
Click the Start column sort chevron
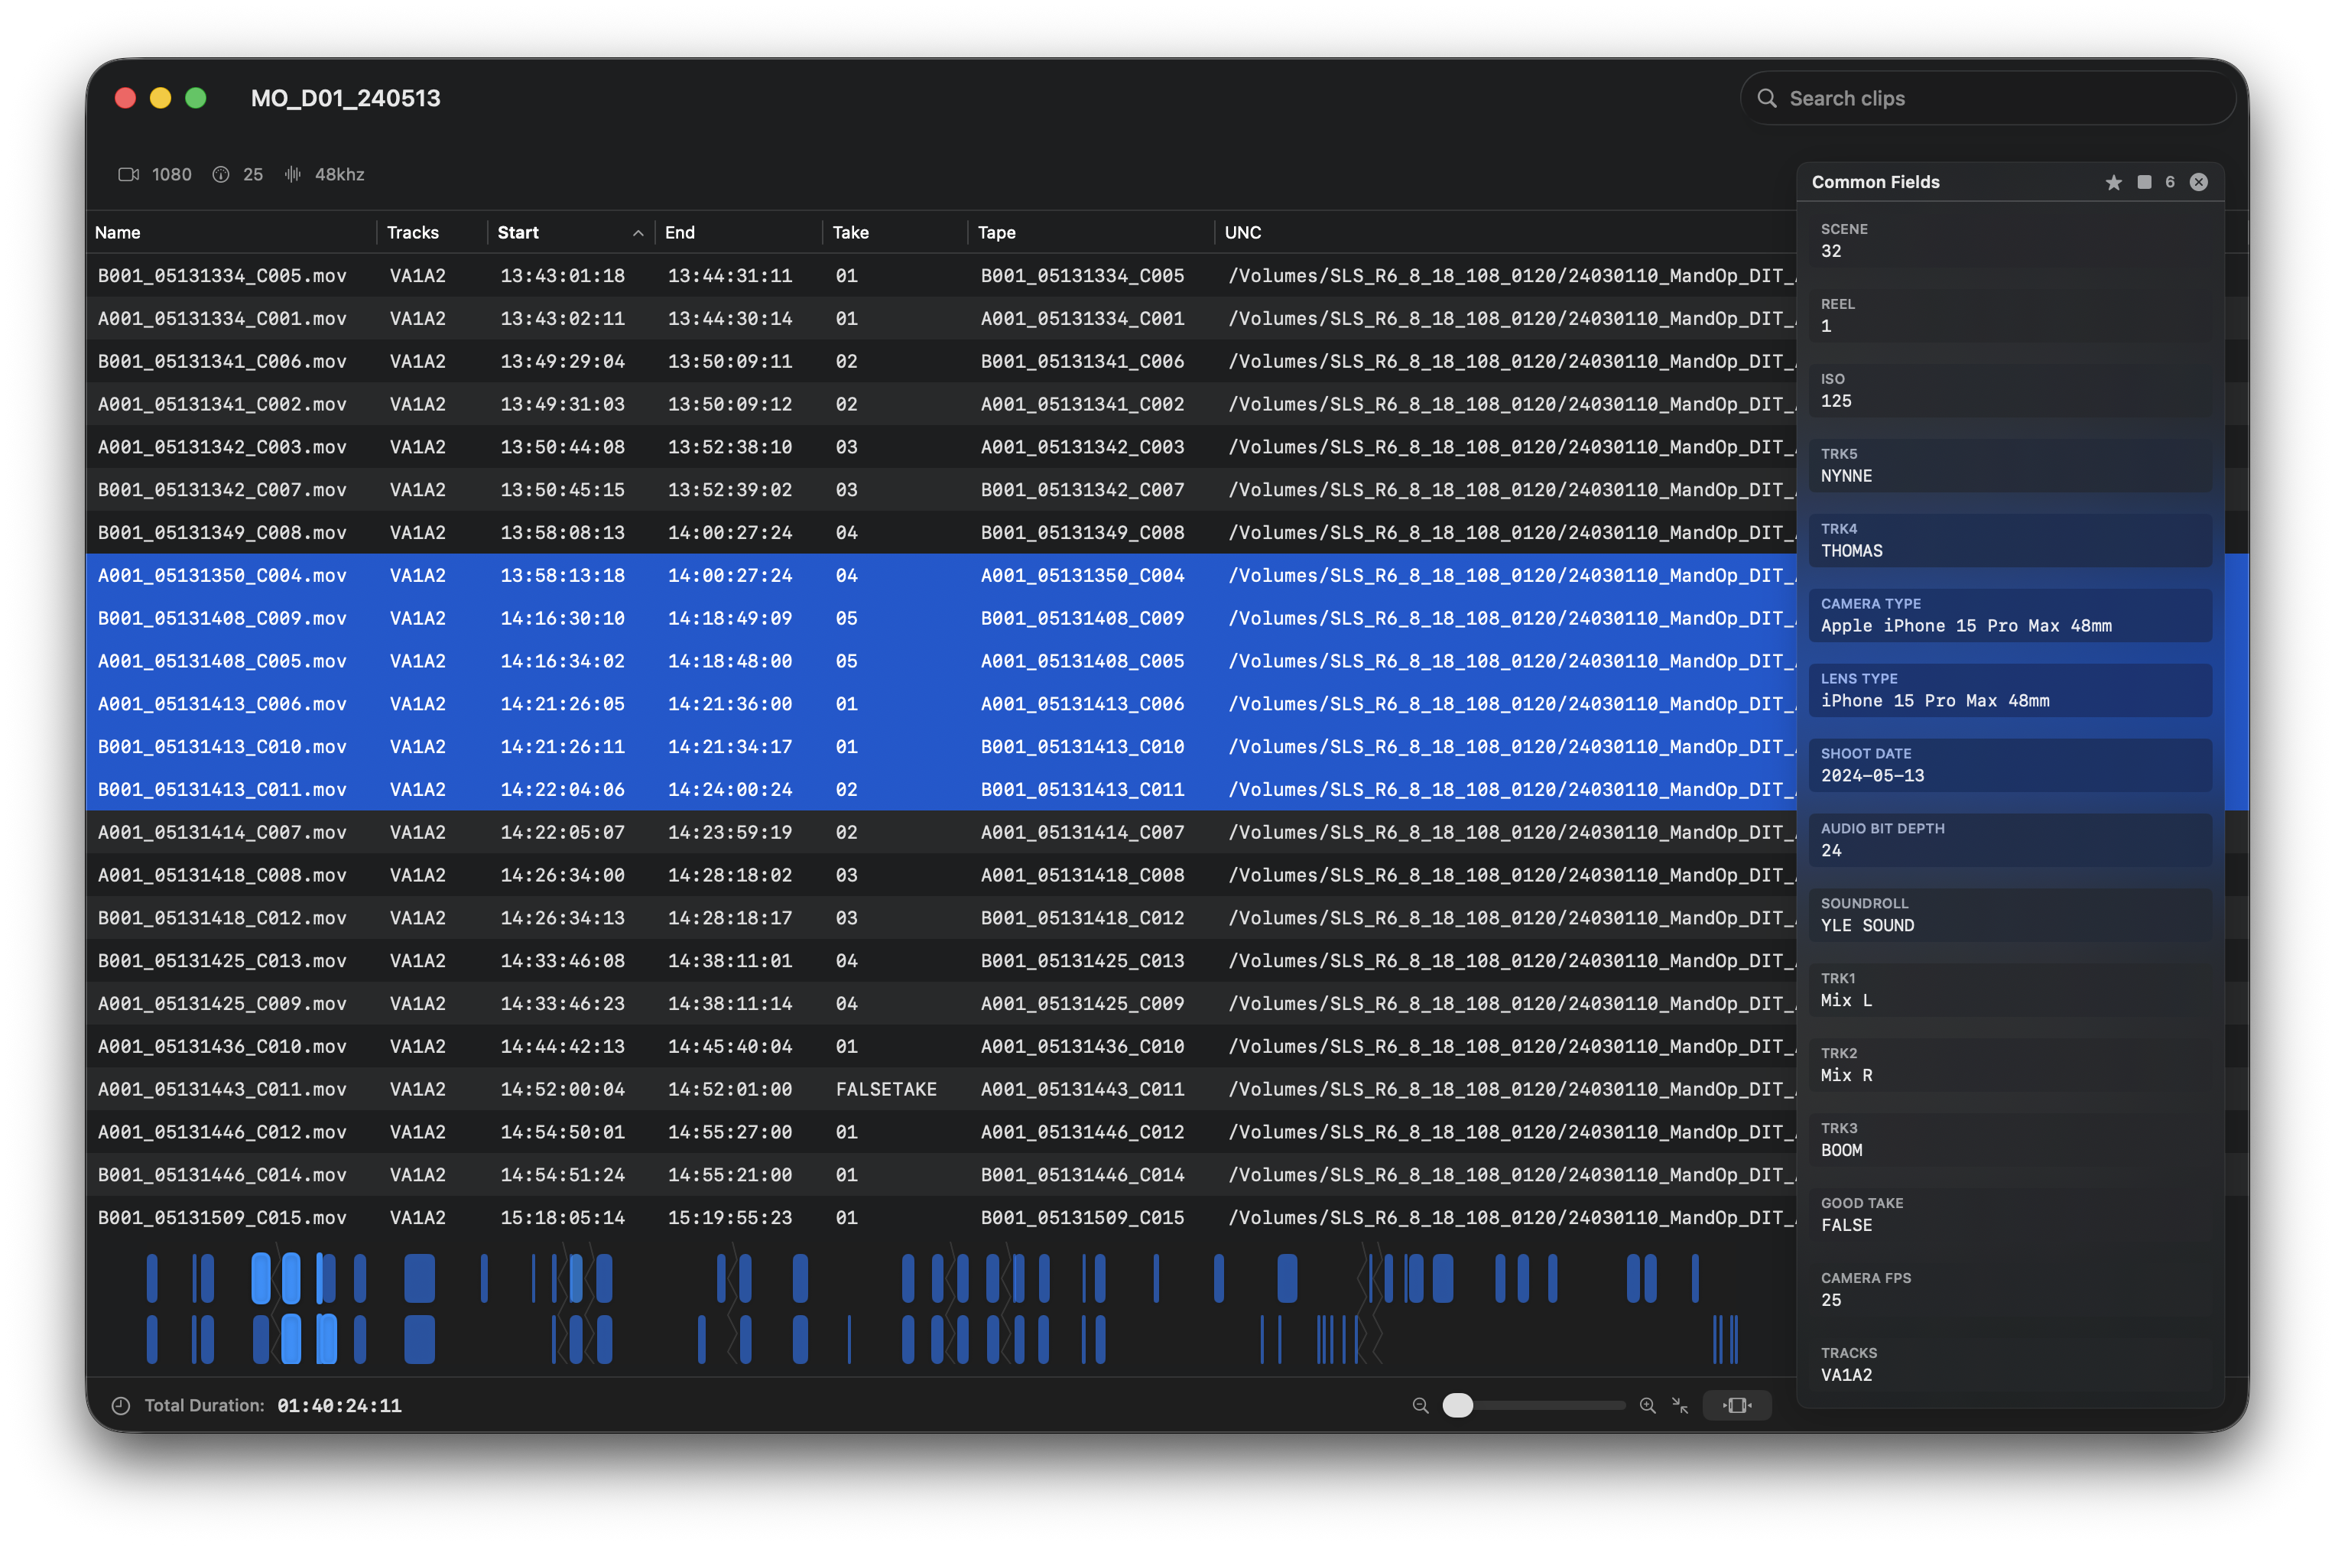click(638, 232)
